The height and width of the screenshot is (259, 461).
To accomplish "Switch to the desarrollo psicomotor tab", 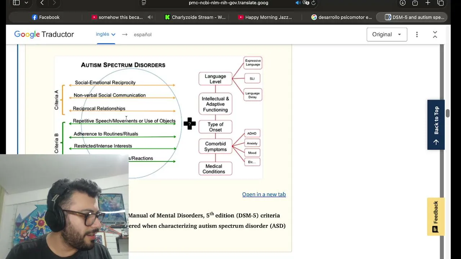I will point(341,17).
